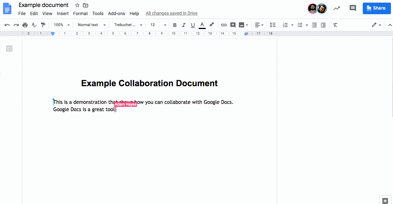Screen dimensions: 393x204
Task: Open the text alignment dropdown
Action: pos(259,25)
